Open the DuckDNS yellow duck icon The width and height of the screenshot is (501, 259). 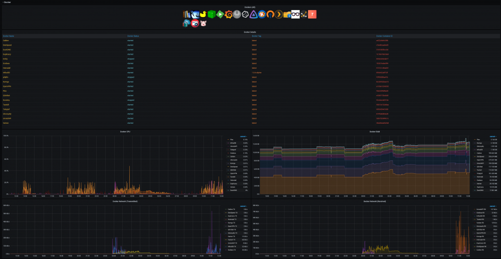(203, 14)
